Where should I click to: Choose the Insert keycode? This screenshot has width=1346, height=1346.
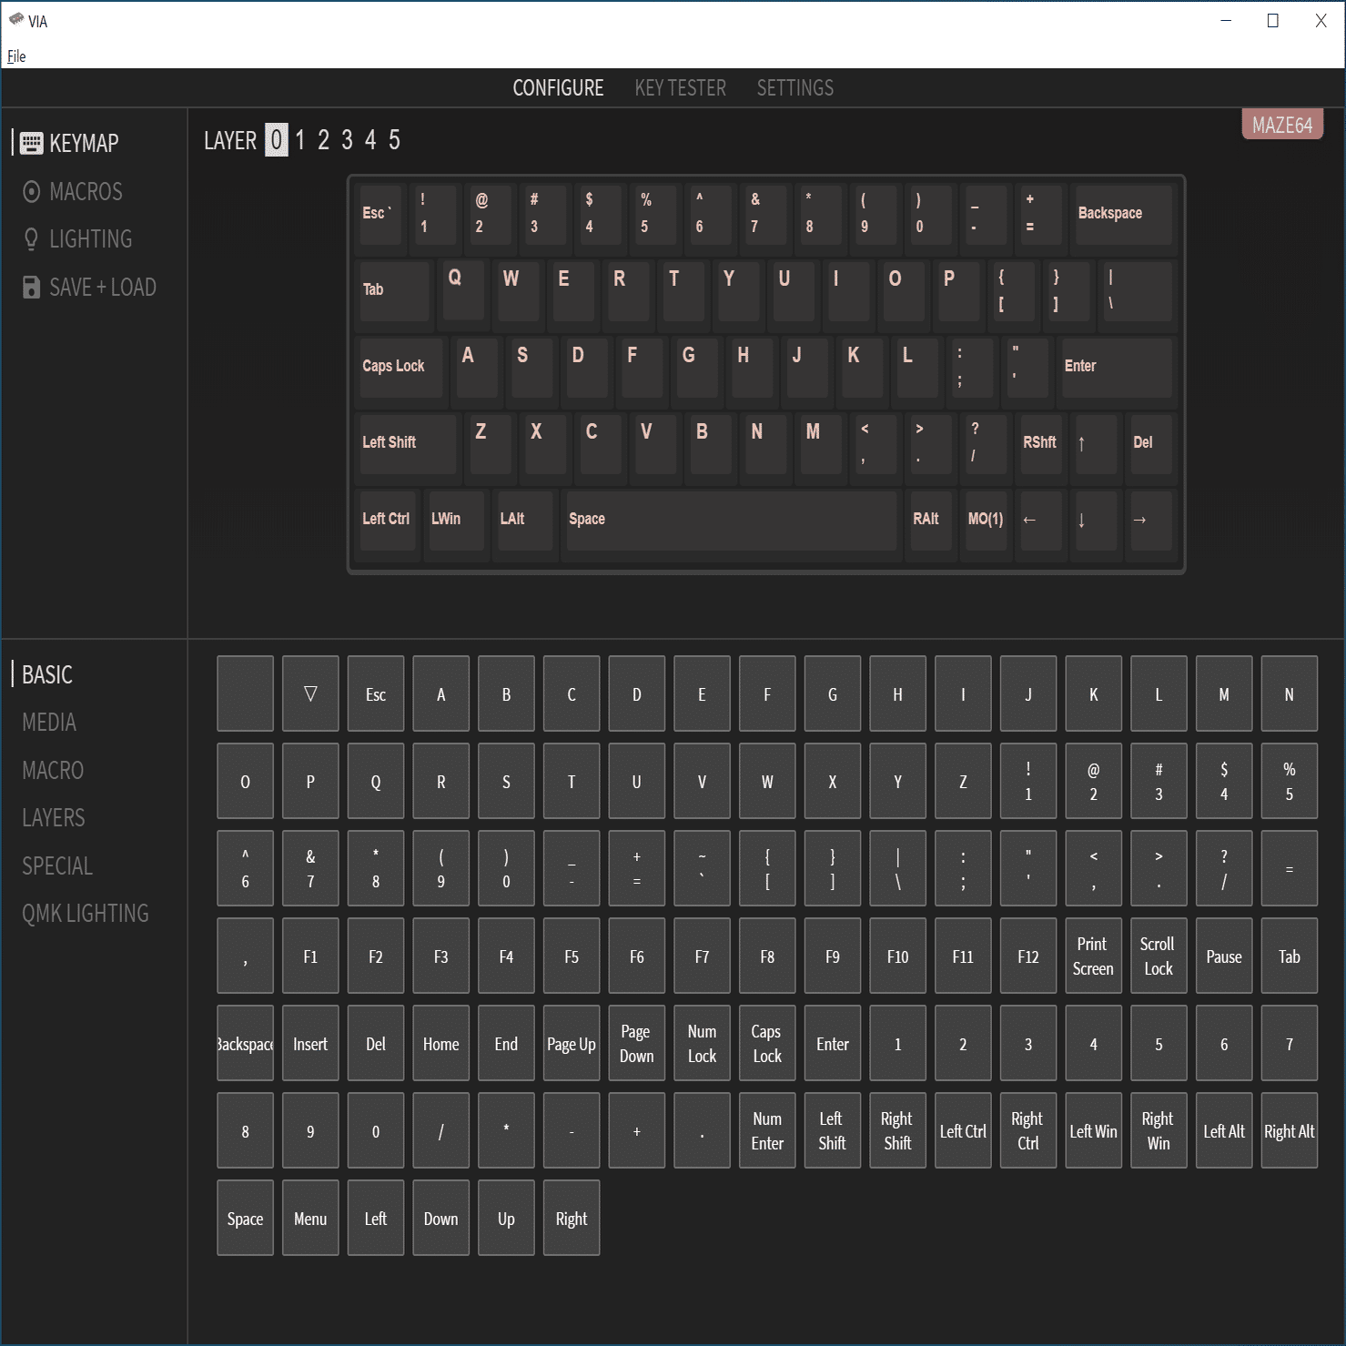[x=310, y=1043]
